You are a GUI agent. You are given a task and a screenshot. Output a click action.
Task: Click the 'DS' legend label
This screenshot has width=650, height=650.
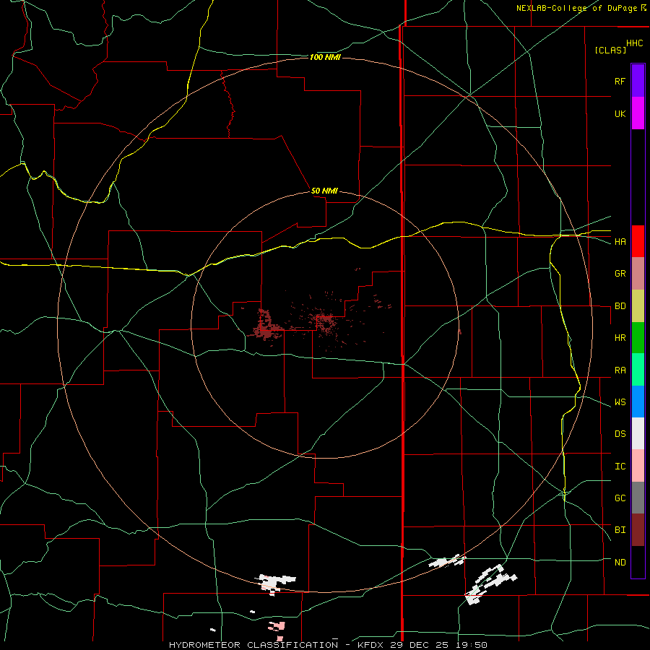620,434
